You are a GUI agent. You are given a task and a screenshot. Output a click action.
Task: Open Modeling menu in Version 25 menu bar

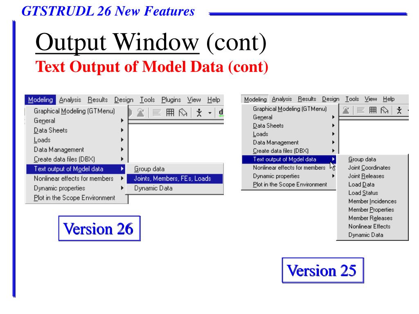point(255,99)
